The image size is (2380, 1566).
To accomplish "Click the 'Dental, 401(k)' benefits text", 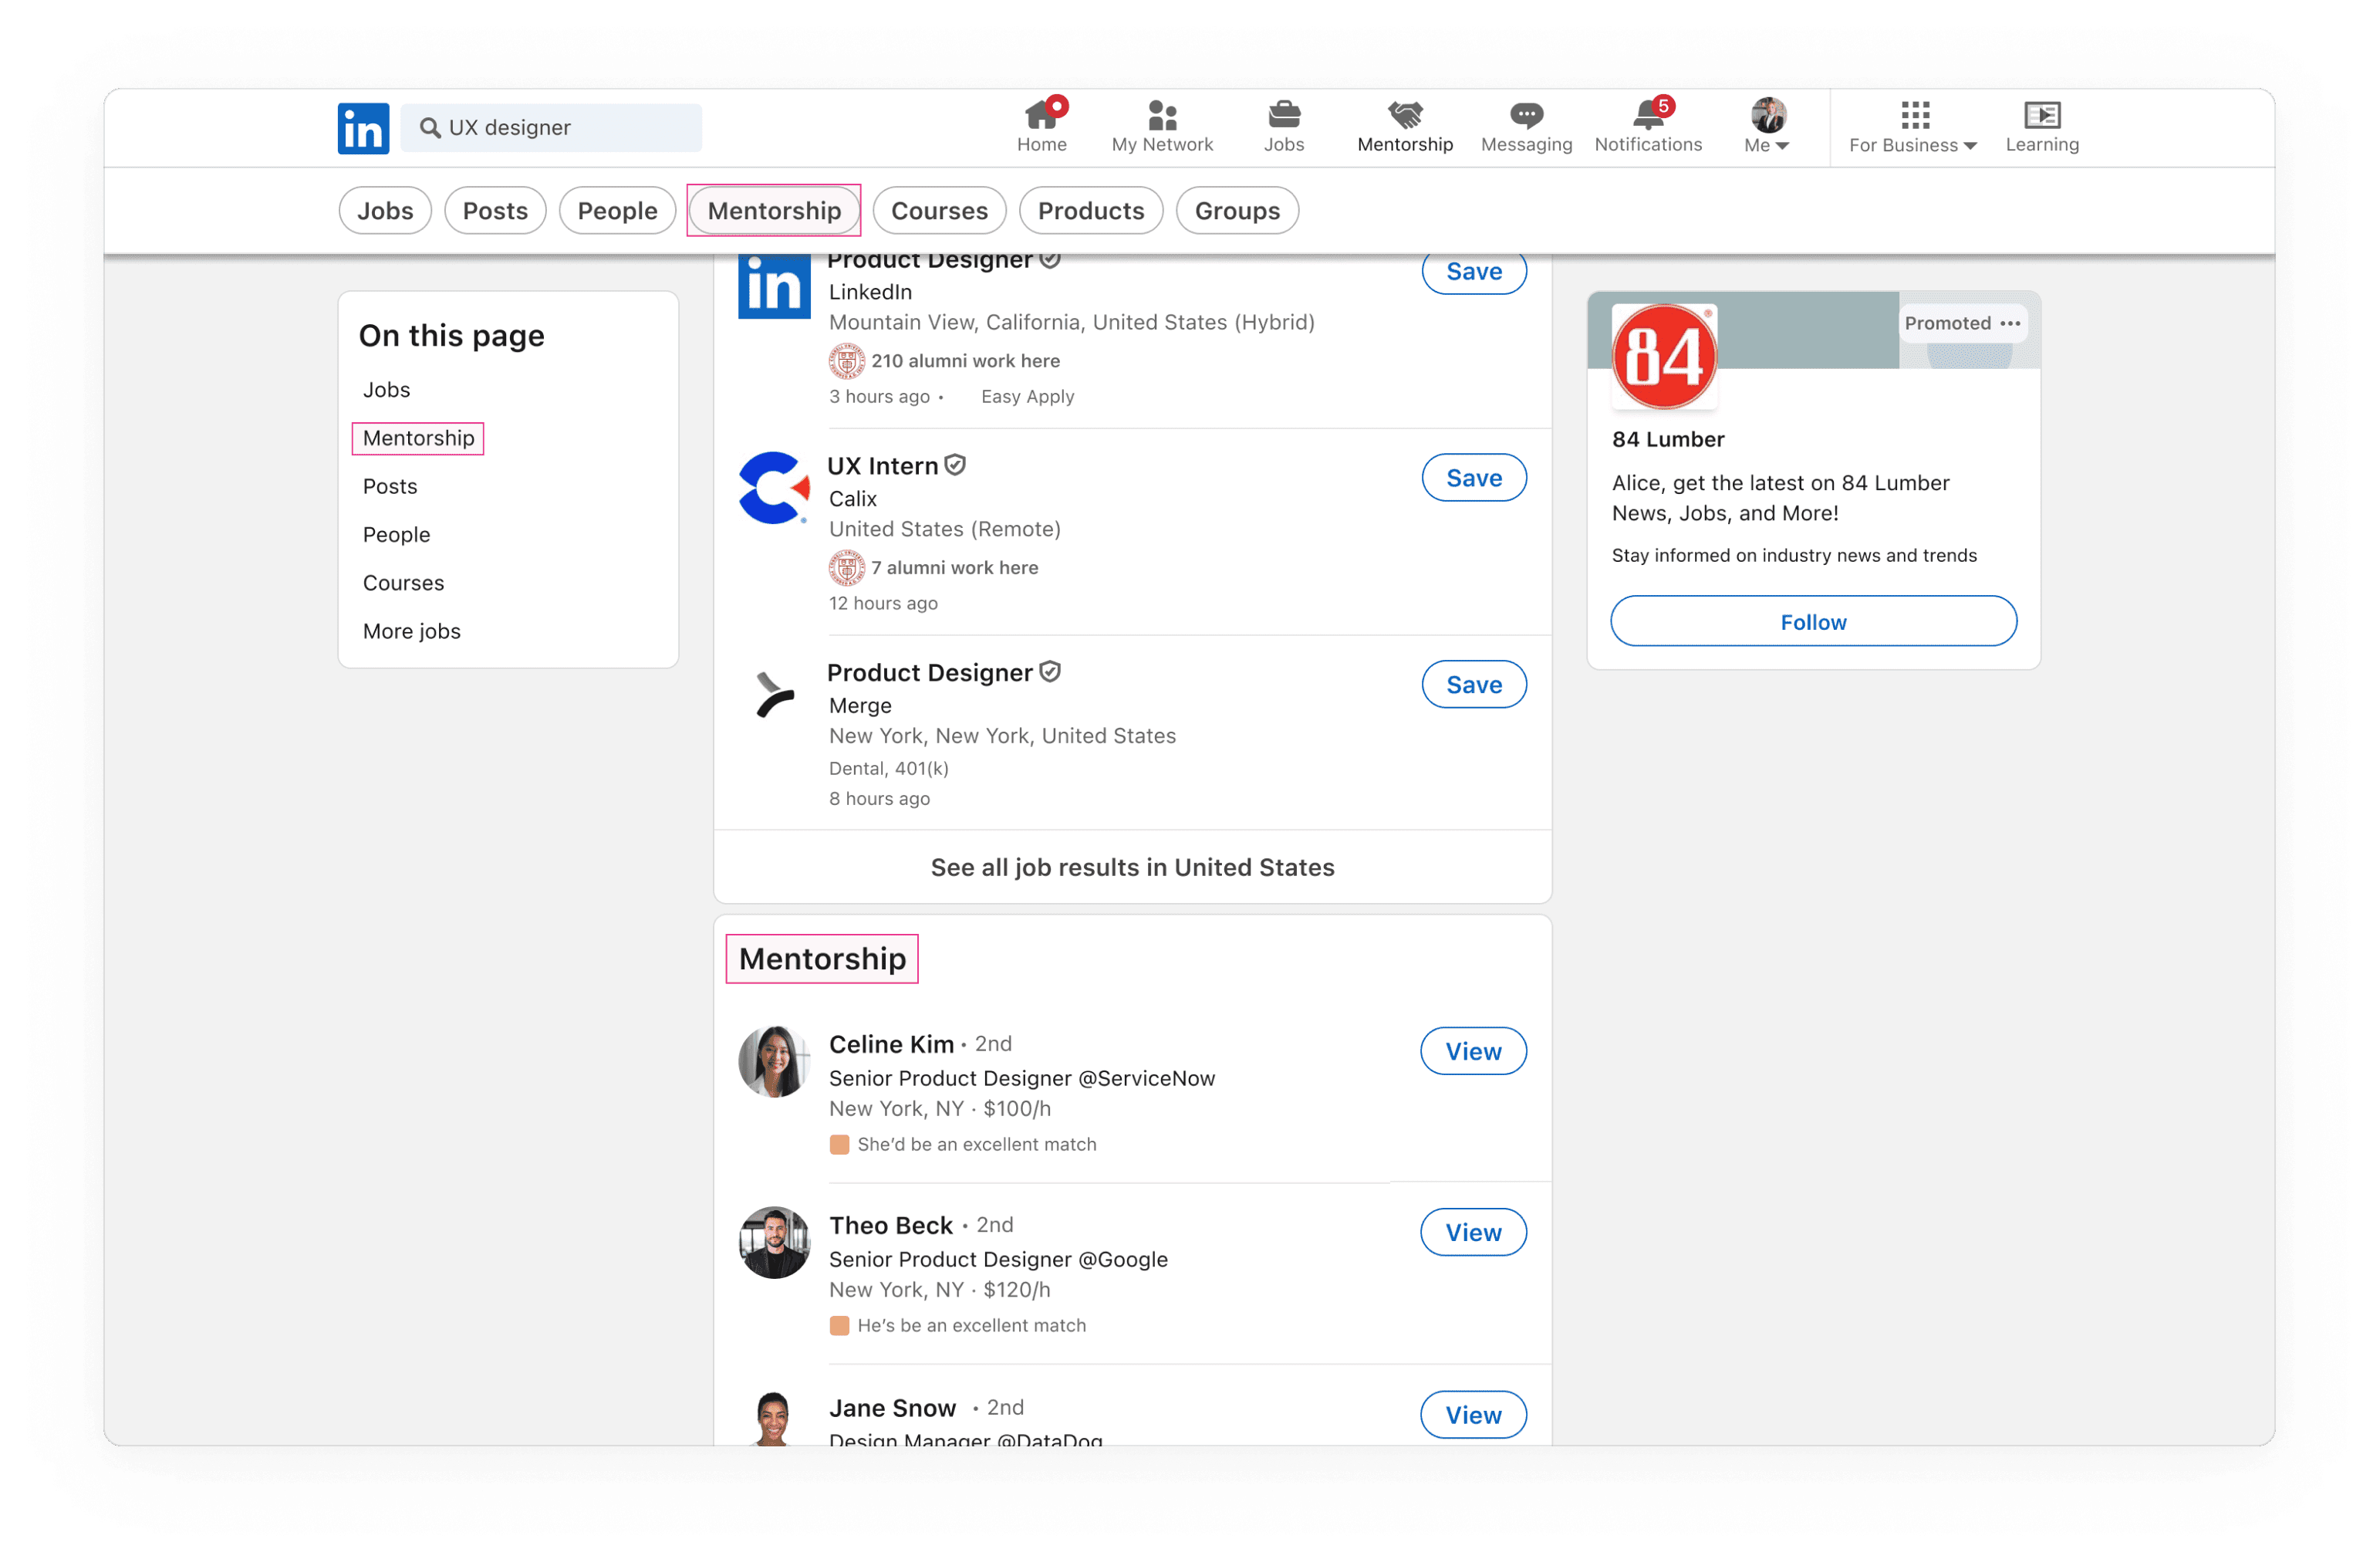I will tap(889, 769).
